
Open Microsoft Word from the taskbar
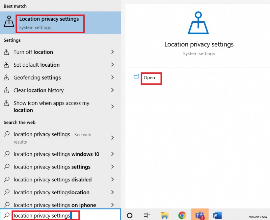coord(217,216)
